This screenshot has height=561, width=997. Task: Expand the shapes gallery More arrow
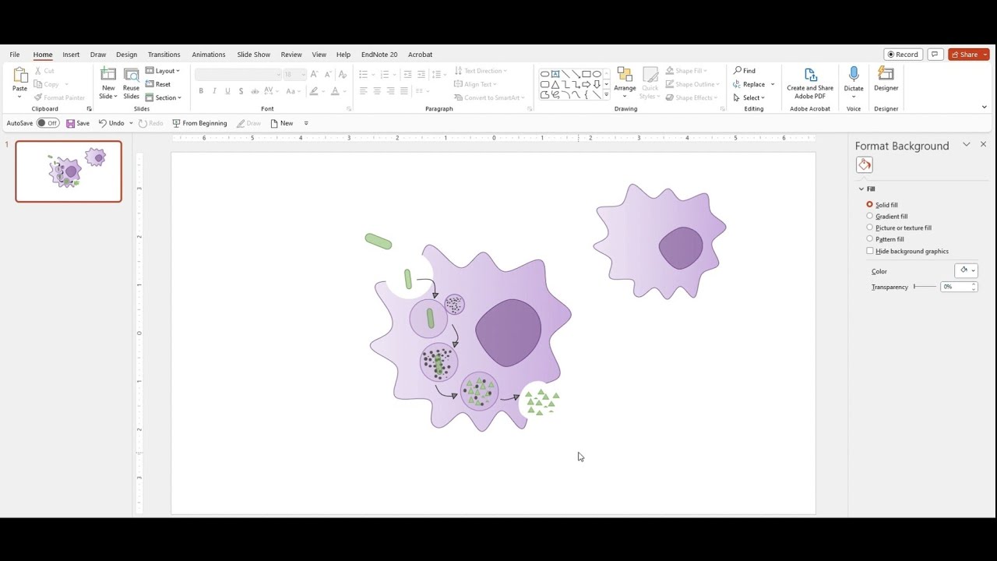pyautogui.click(x=607, y=94)
